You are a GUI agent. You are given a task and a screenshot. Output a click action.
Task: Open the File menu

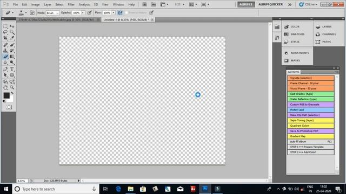click(x=15, y=4)
